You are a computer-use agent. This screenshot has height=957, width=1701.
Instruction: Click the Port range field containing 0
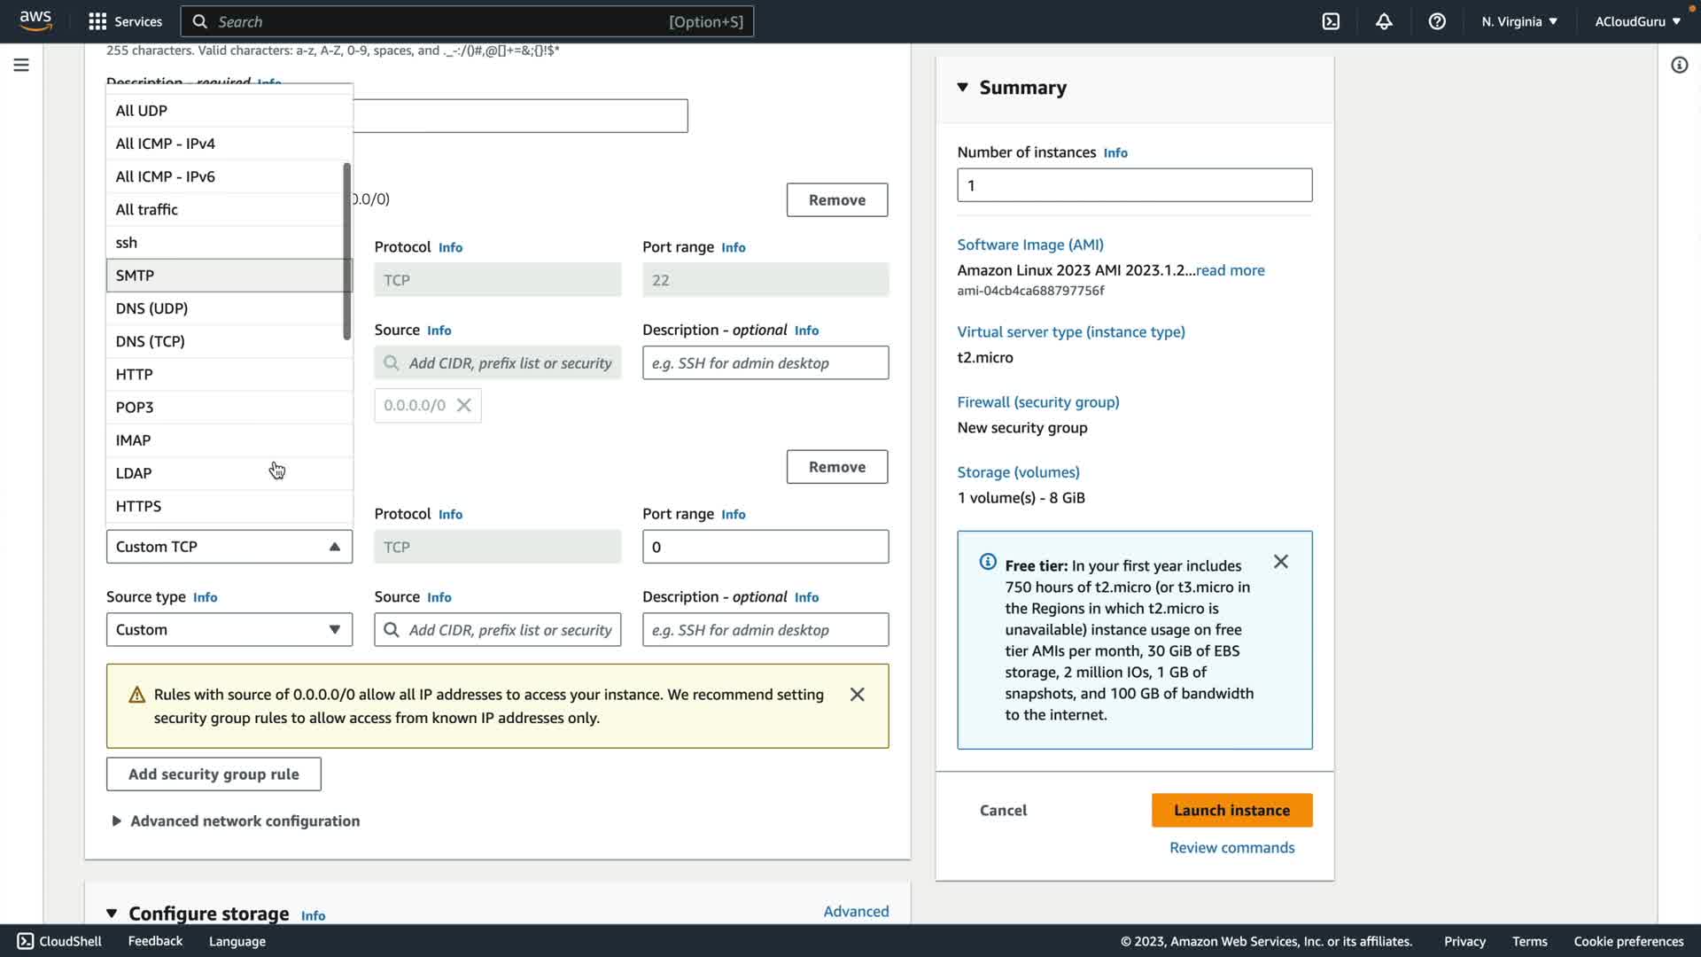[x=765, y=547]
